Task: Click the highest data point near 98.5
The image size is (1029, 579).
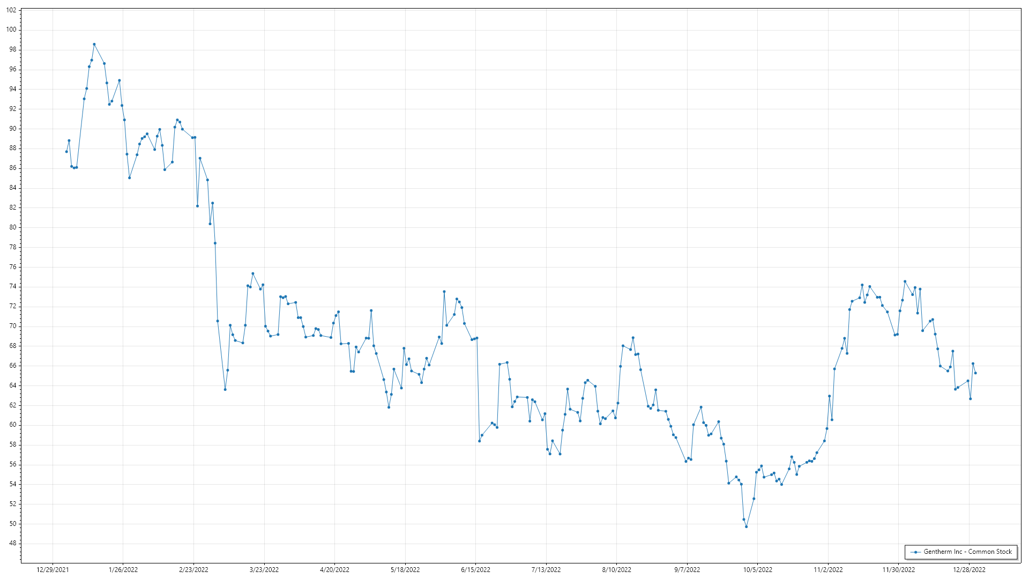Action: 94,44
